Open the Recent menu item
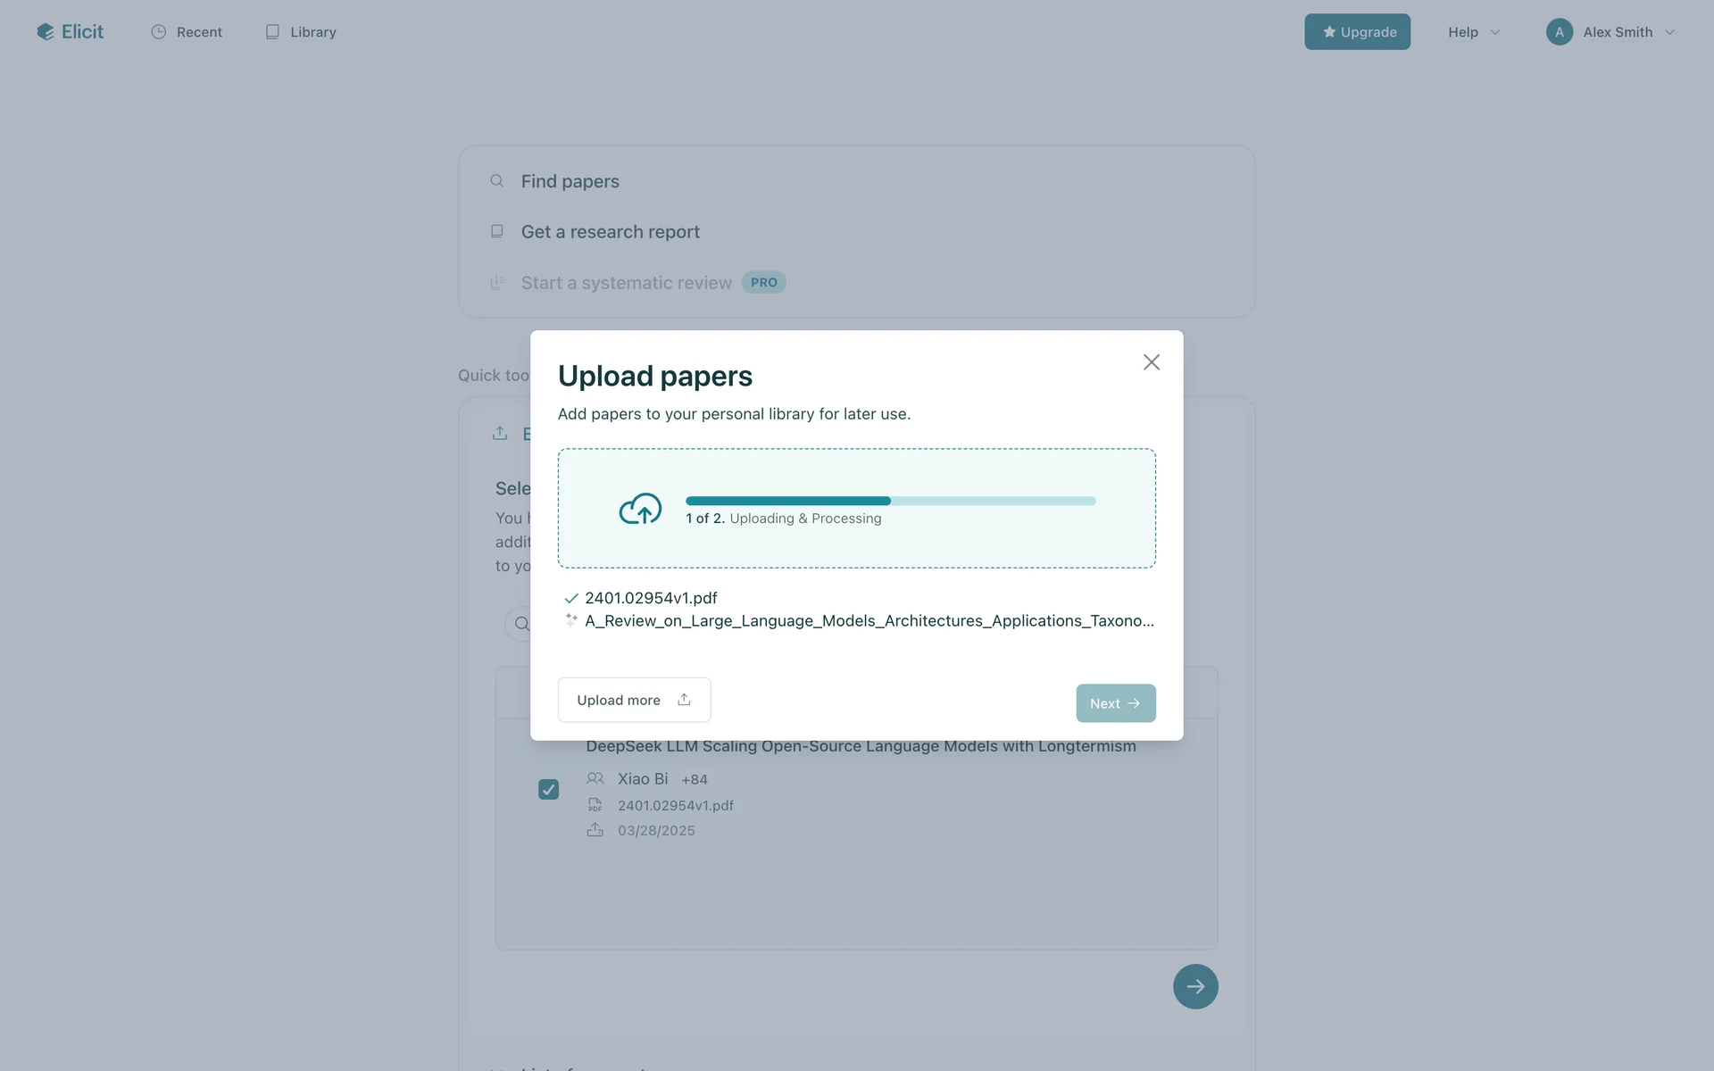The image size is (1714, 1071). click(187, 32)
